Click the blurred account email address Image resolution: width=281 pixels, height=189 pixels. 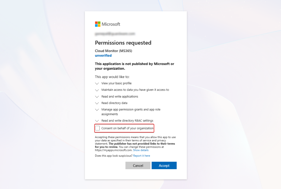[x=115, y=34]
